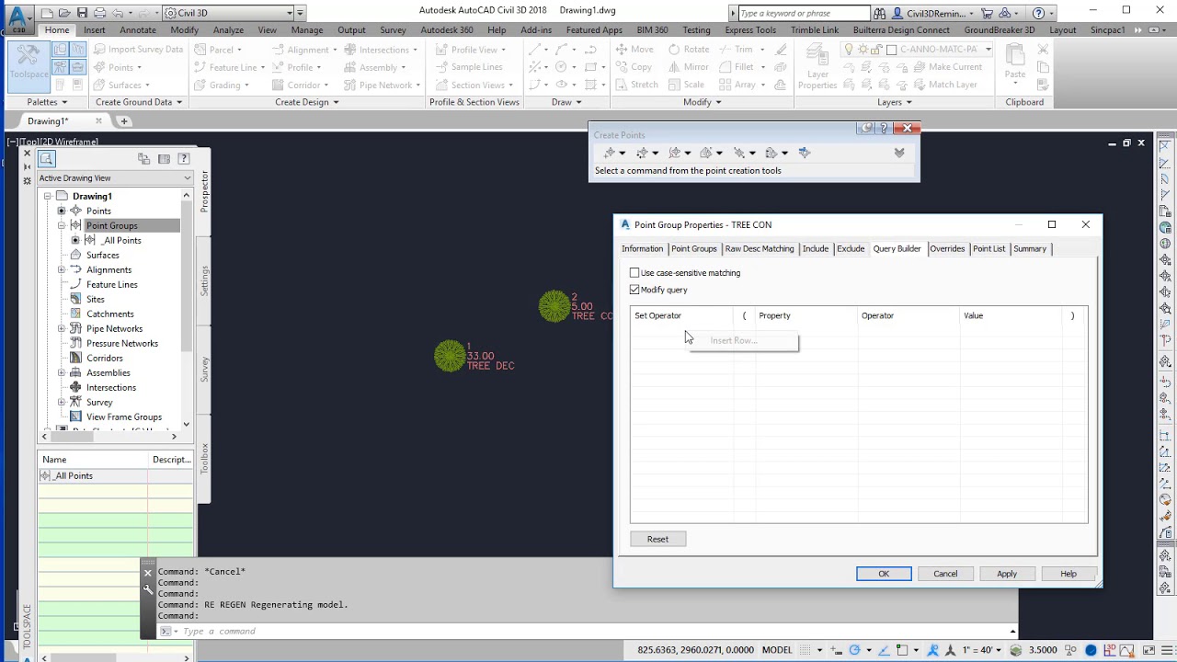
Task: Toggle MODEL space button in status bar
Action: (x=777, y=650)
